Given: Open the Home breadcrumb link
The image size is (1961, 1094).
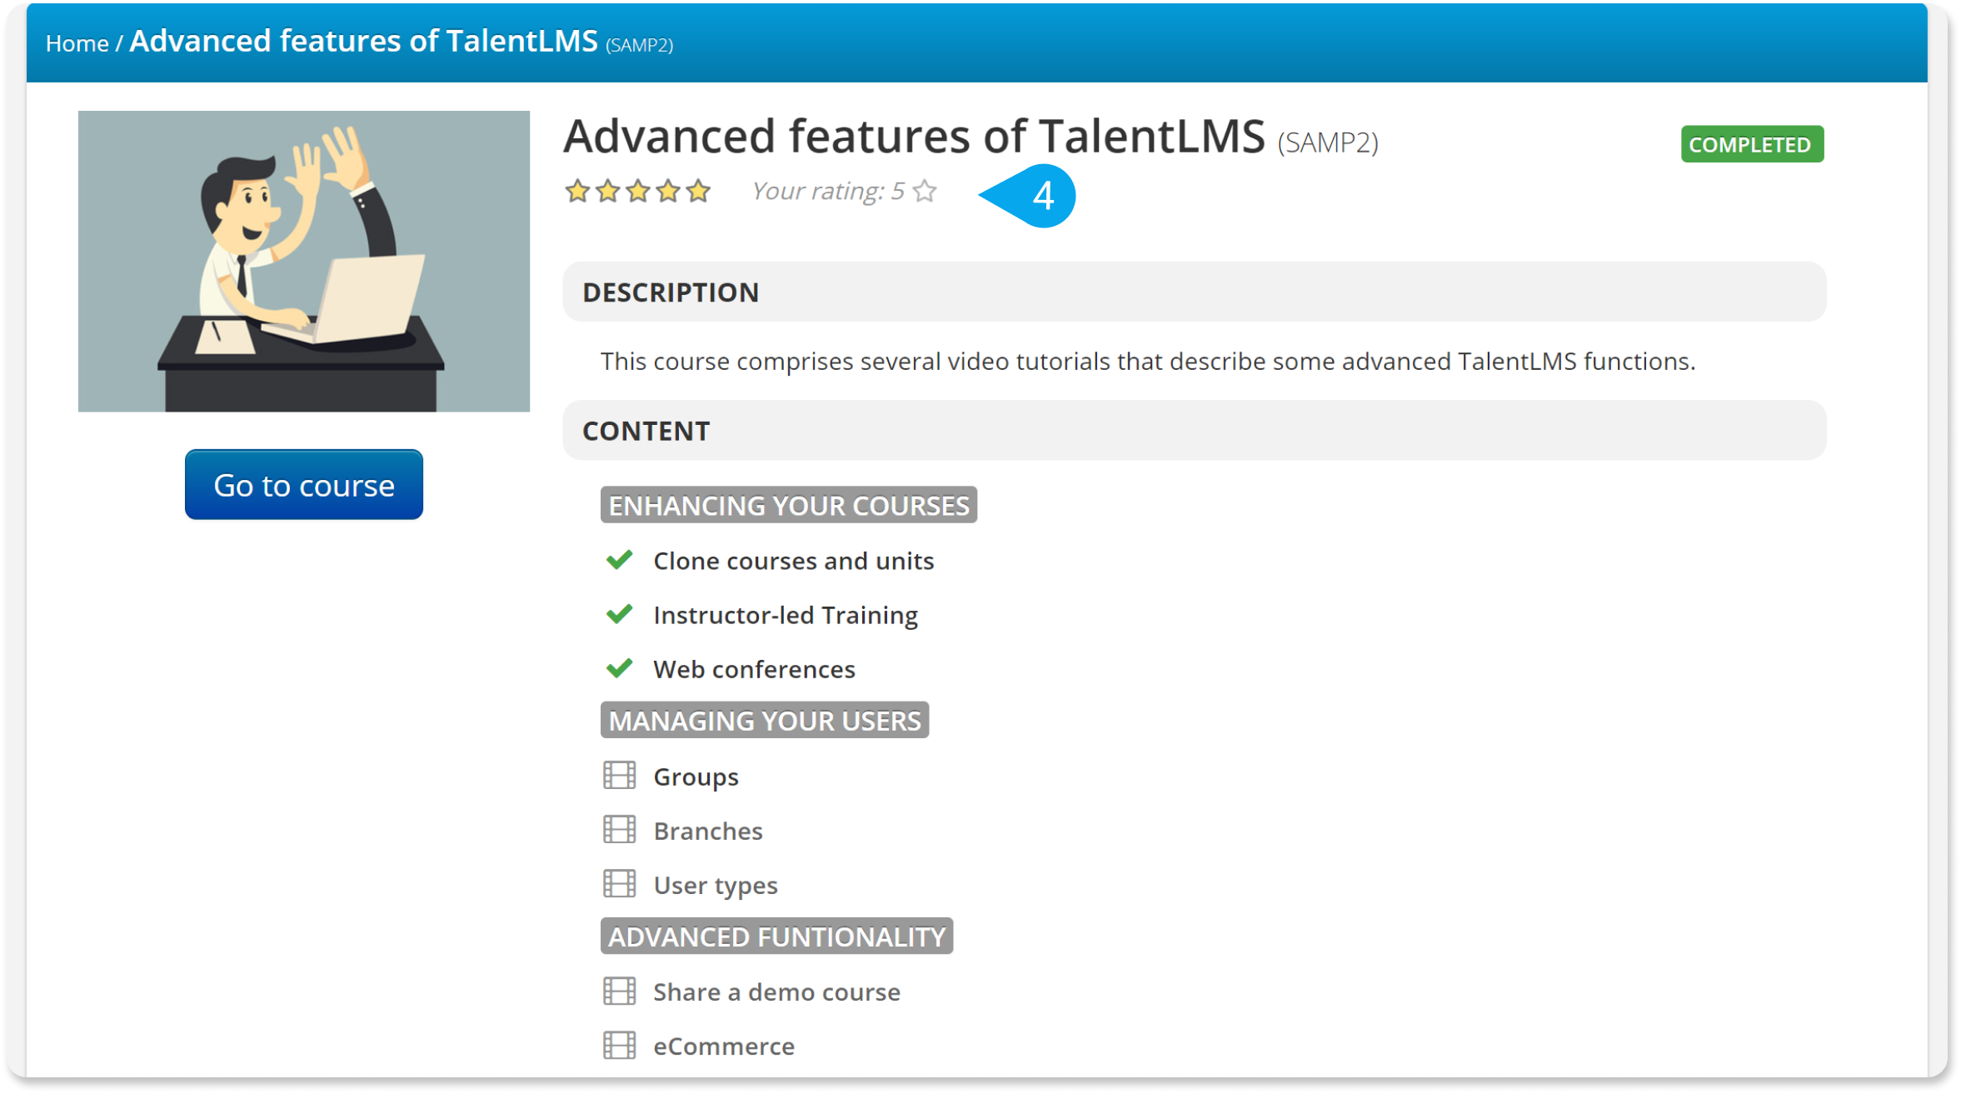Looking at the screenshot, I should click(77, 42).
